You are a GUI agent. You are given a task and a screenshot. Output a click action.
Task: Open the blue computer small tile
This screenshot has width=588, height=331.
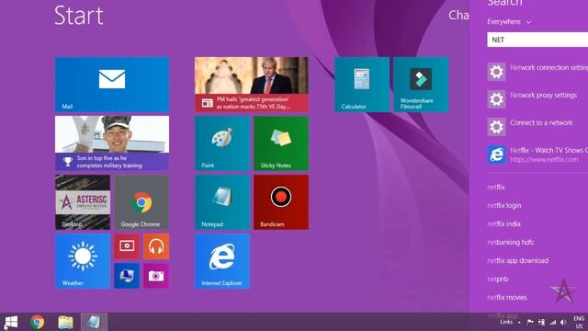point(127,276)
